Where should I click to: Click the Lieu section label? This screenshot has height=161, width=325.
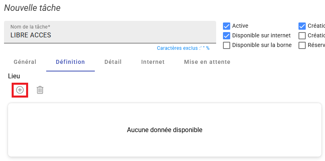[x=14, y=76]
